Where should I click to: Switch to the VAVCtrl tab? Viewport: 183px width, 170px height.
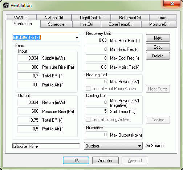[x=21, y=17]
